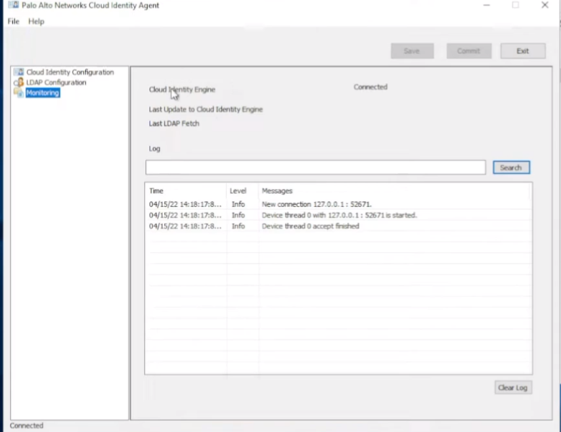
Task: Click the Clear Log button
Action: click(x=513, y=387)
